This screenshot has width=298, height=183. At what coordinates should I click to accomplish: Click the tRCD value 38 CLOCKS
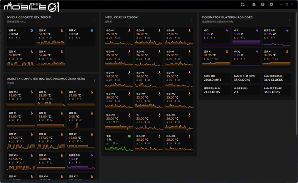pyautogui.click(x=242, y=80)
